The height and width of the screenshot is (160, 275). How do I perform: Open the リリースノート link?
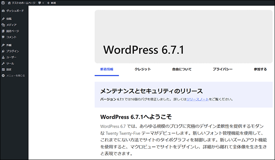[198, 99]
